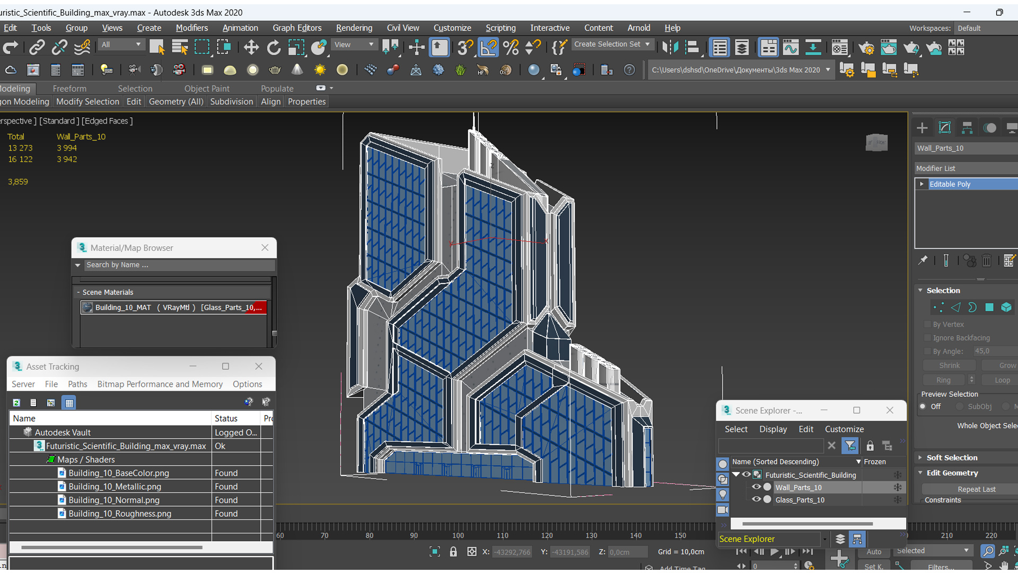Image resolution: width=1018 pixels, height=573 pixels.
Task: Click Scene Explorer lock selection icon
Action: (x=870, y=446)
